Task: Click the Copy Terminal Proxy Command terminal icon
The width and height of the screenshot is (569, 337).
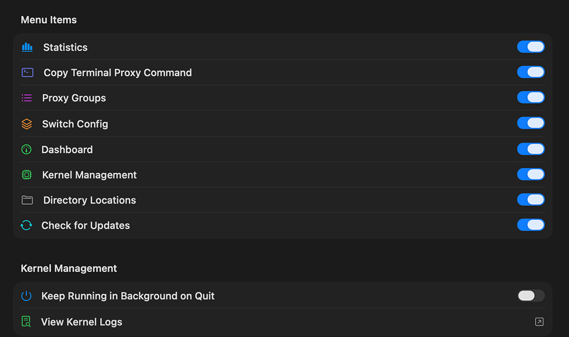Action: (27, 73)
